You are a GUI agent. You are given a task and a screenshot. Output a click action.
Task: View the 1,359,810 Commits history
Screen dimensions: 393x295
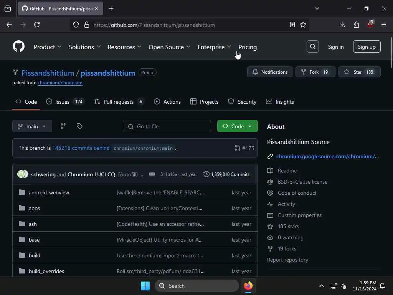[226, 174]
